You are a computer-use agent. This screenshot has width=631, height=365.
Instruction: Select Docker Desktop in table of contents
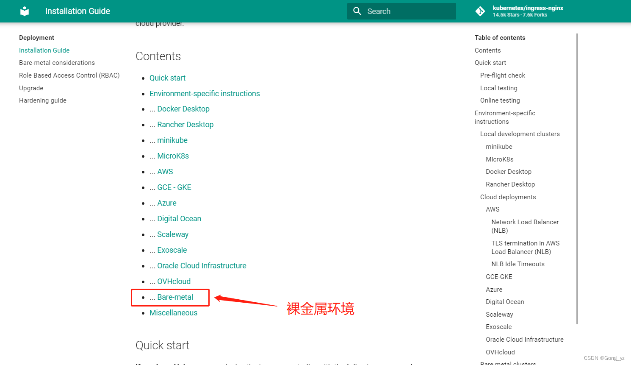[x=508, y=172]
